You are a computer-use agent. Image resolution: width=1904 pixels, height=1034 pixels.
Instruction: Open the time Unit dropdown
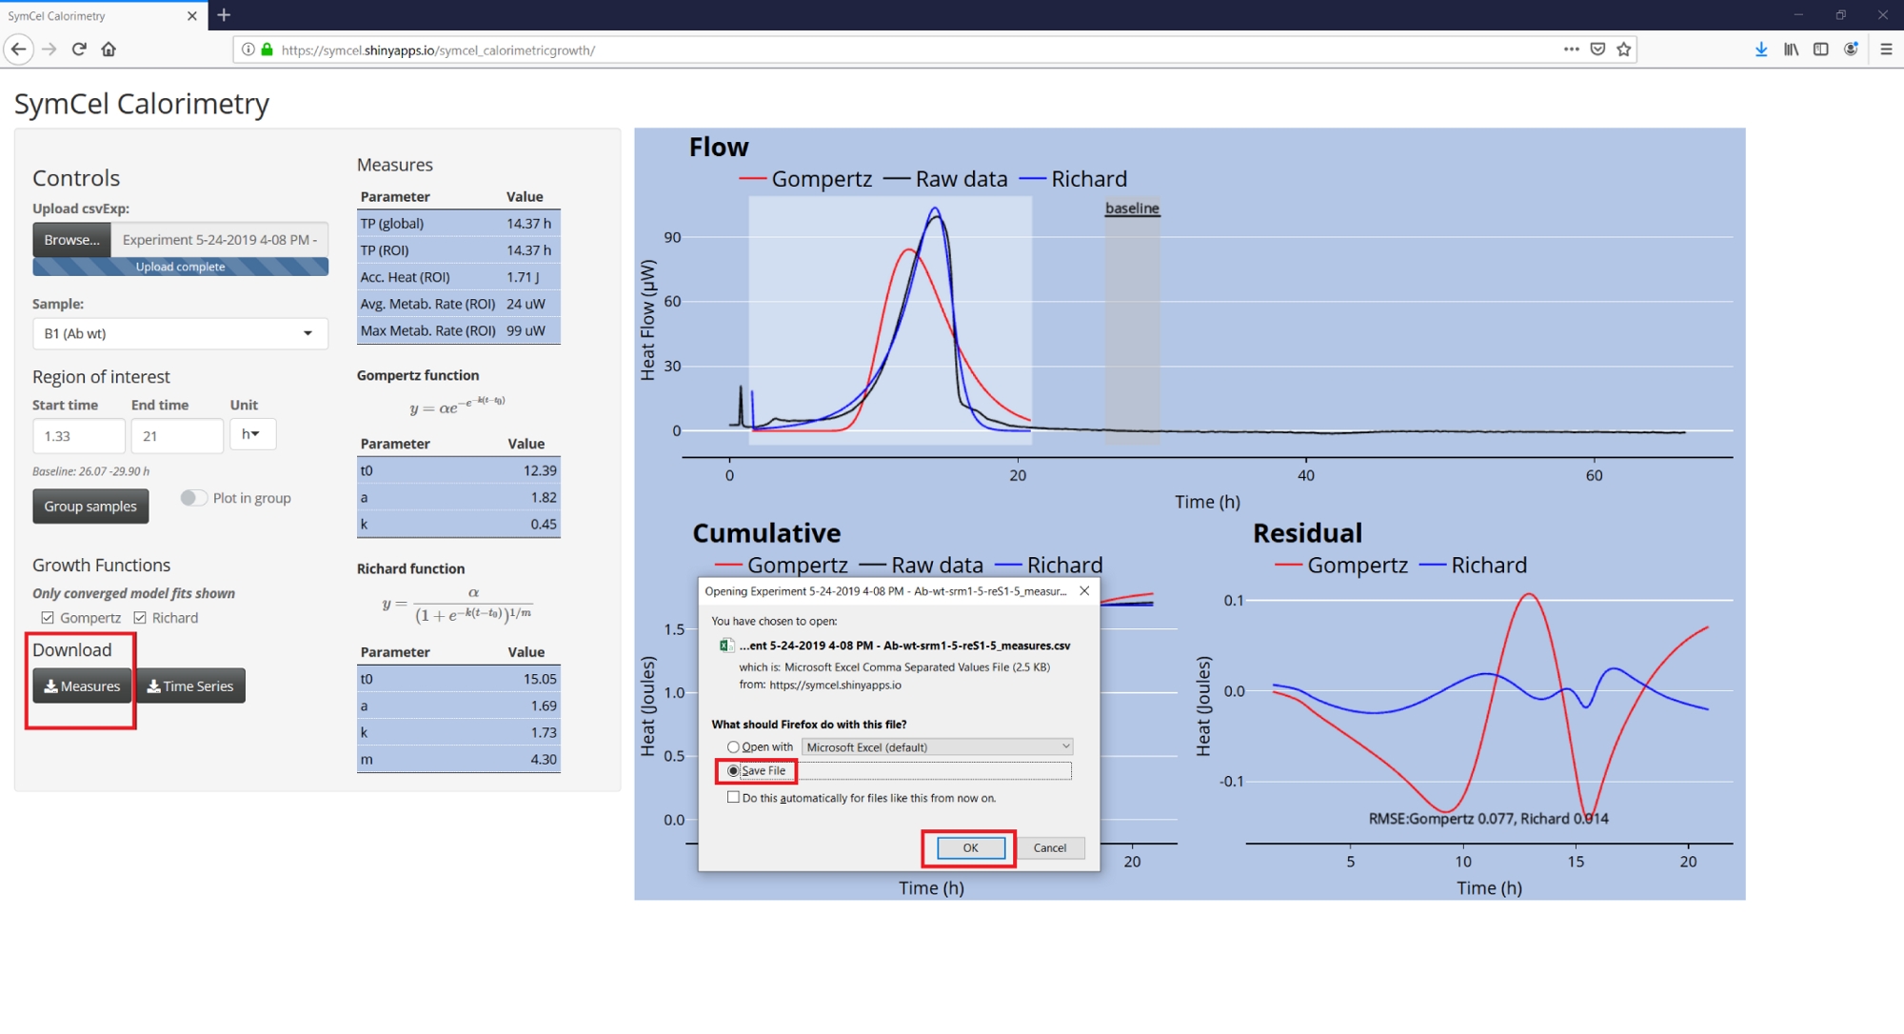coord(252,434)
